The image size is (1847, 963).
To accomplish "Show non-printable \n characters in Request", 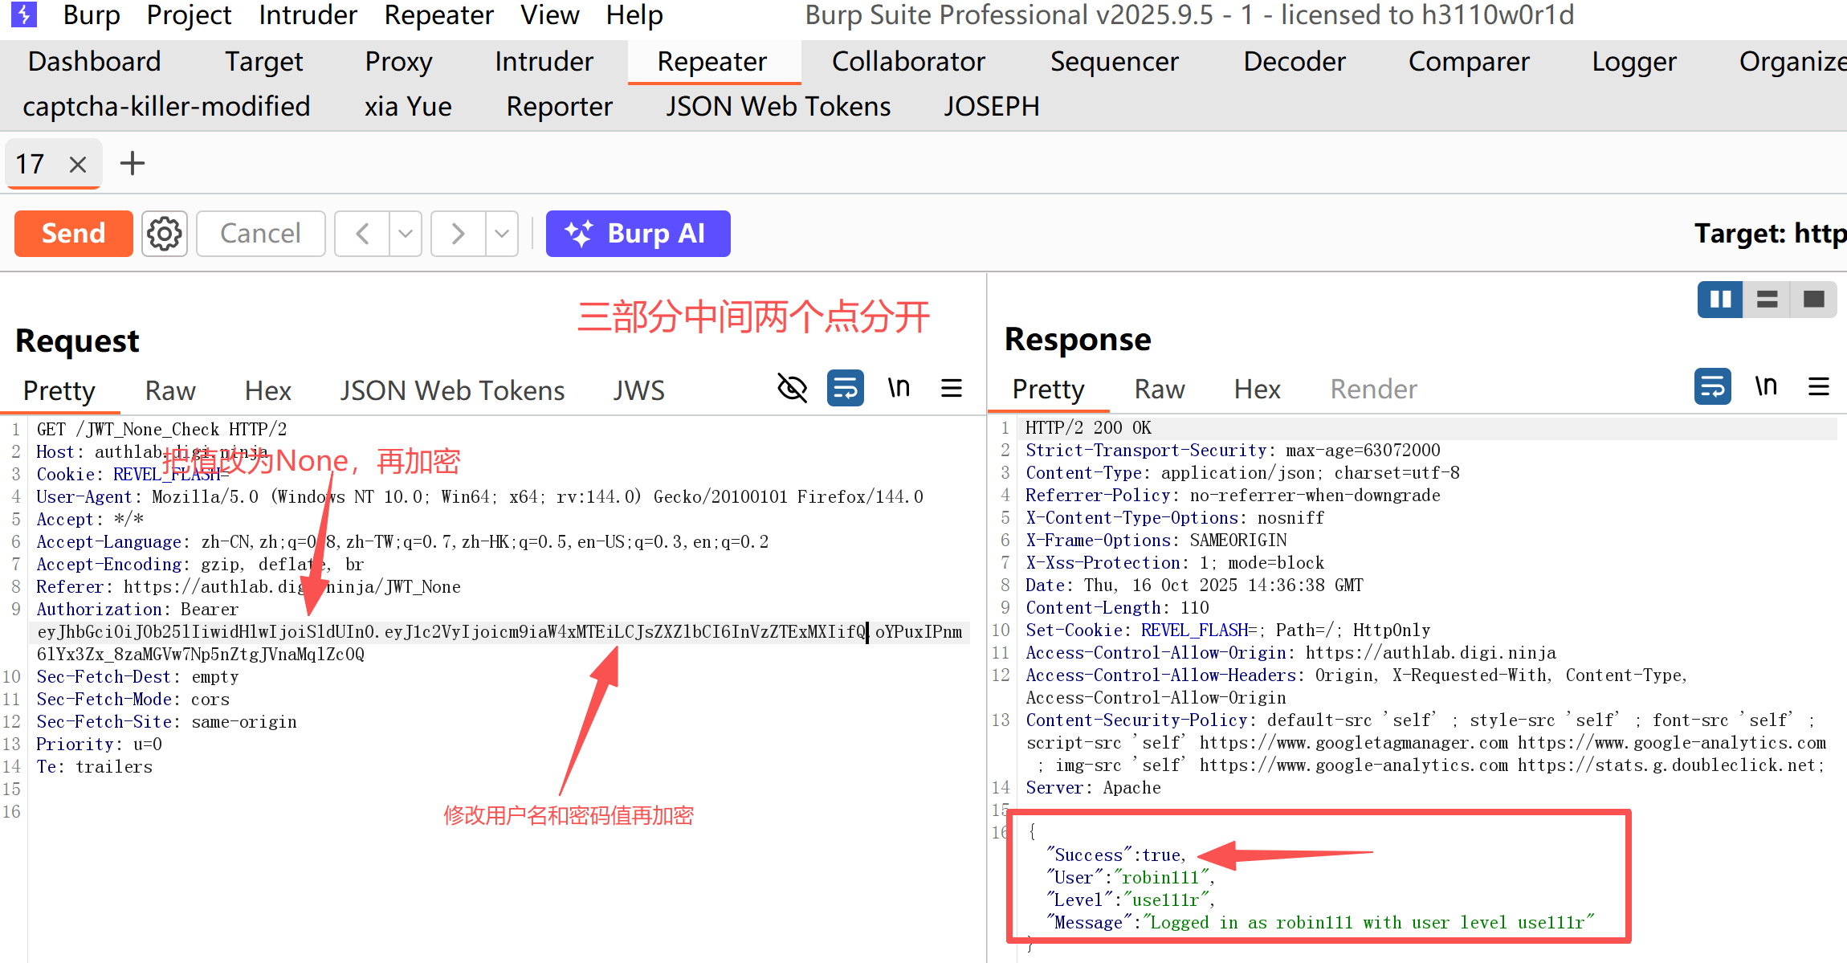I will click(899, 389).
